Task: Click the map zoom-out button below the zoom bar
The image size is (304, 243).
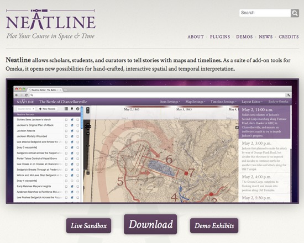Action: pos(88,173)
